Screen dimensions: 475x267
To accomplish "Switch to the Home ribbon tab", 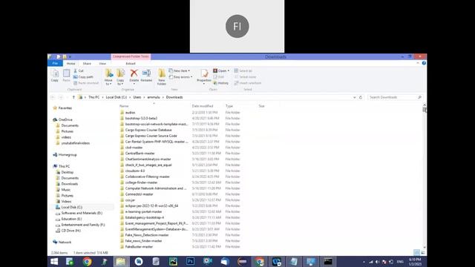I will (71, 64).
